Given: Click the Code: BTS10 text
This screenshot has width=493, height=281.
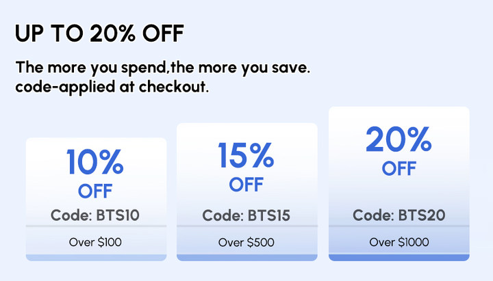Looking at the screenshot, I should [x=95, y=215].
